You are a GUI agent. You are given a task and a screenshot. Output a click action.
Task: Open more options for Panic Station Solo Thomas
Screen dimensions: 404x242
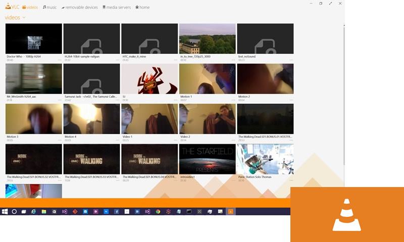coord(291,180)
